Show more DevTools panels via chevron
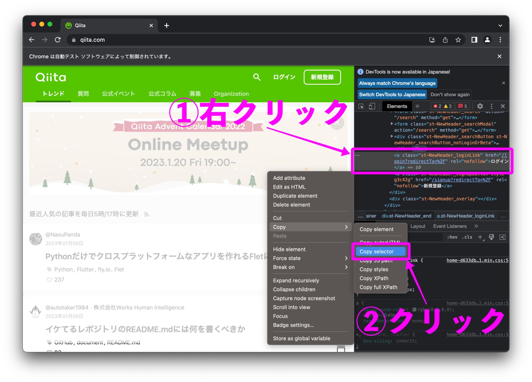 coord(418,106)
